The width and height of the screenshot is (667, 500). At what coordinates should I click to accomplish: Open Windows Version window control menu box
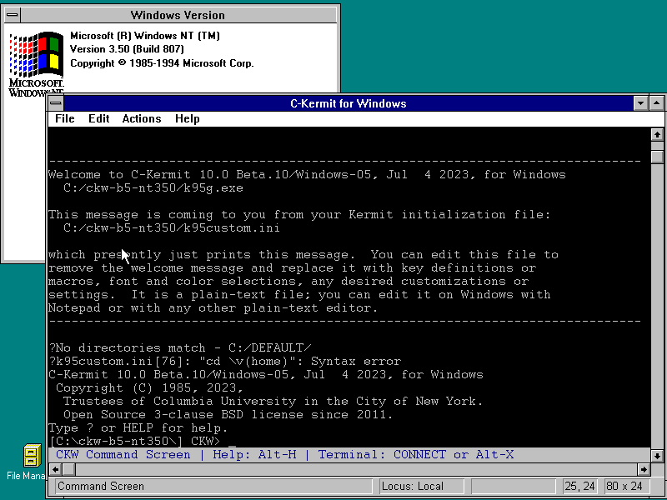13,15
